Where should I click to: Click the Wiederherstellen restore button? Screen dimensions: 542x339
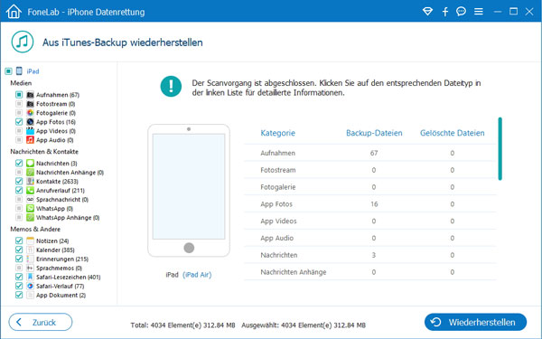(476, 322)
